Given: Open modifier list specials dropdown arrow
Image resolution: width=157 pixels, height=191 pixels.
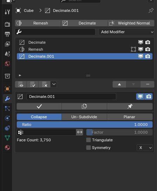Looking at the screenshot, I should (x=54, y=84).
